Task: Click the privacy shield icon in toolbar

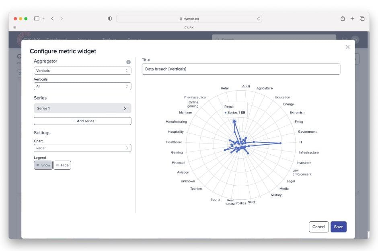Action: tap(110, 18)
